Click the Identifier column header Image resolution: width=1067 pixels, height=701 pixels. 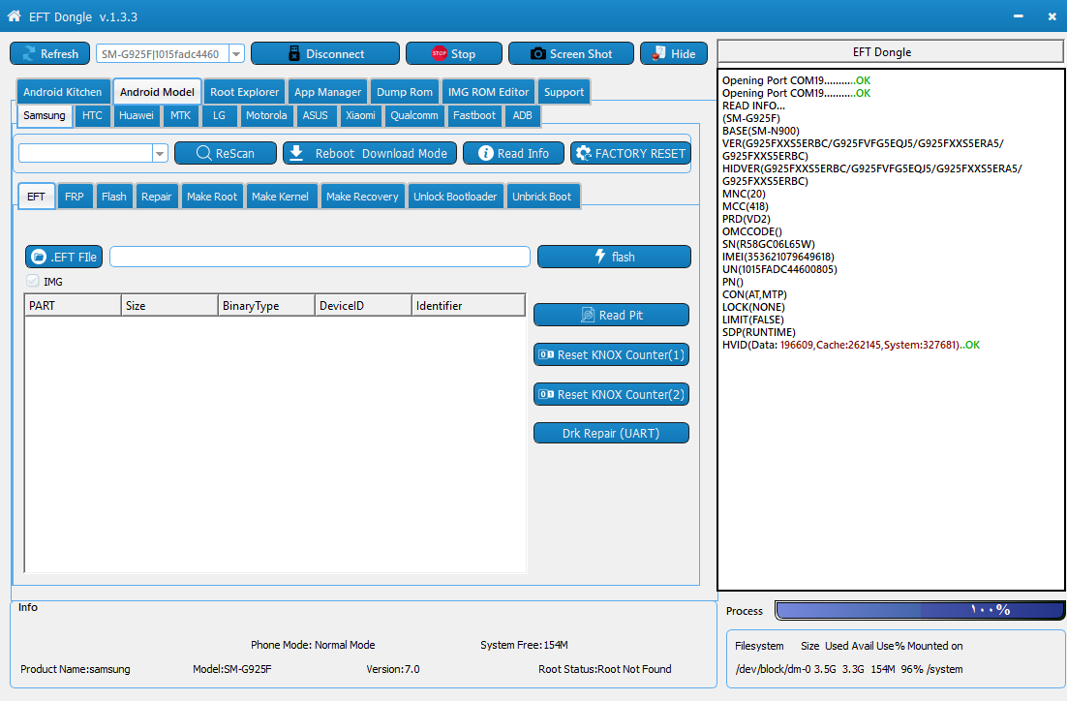point(469,306)
